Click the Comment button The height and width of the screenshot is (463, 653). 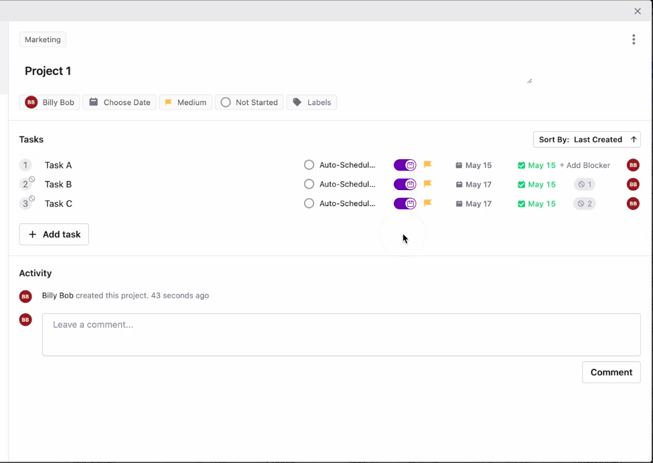point(611,372)
